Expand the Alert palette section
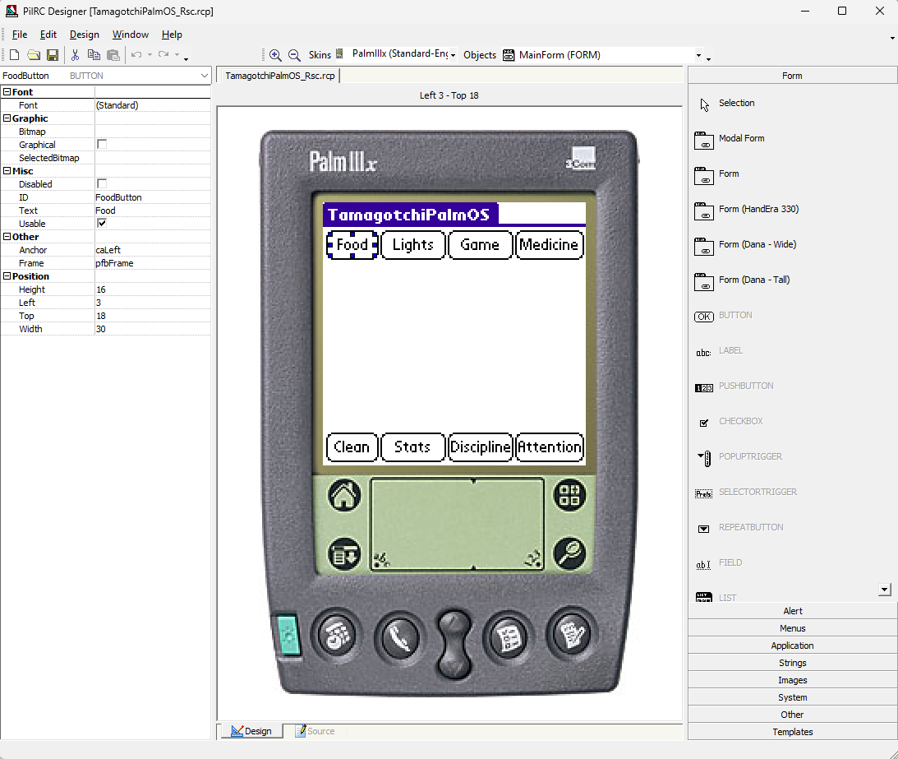Screen dimensions: 898x759 pyautogui.click(x=793, y=611)
